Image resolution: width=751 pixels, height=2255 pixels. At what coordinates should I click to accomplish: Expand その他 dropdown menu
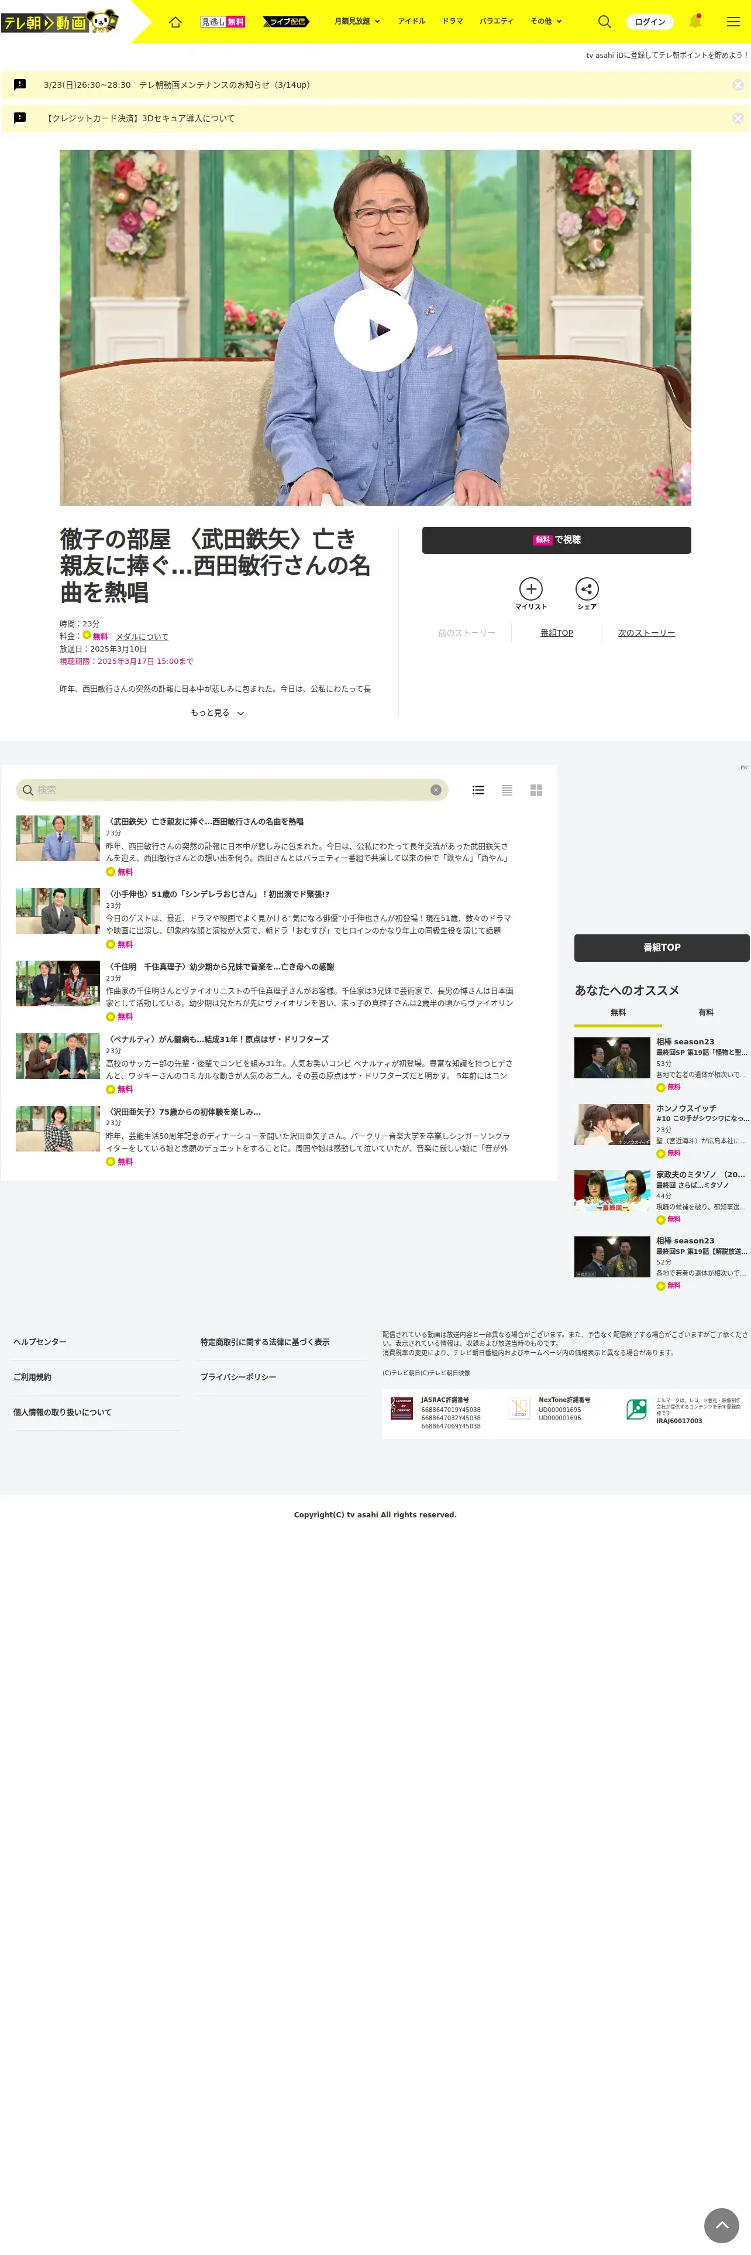point(546,21)
